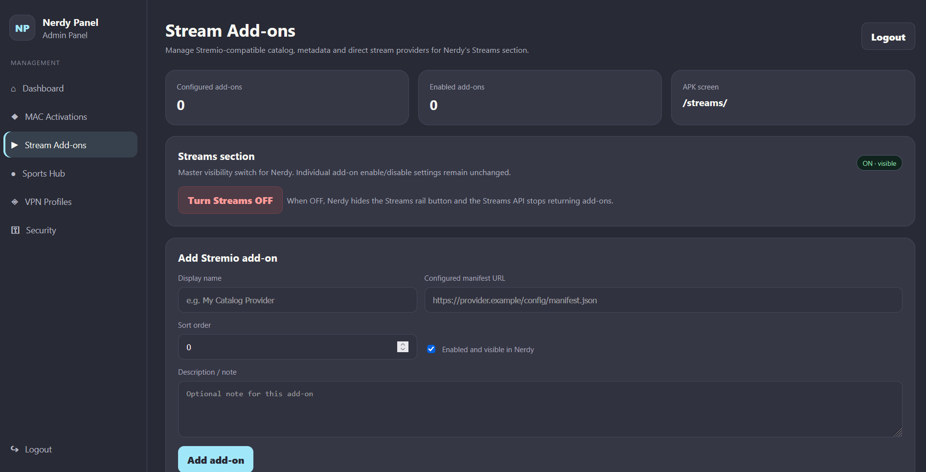Open MAC Activations page
926x472 pixels.
tap(70, 117)
